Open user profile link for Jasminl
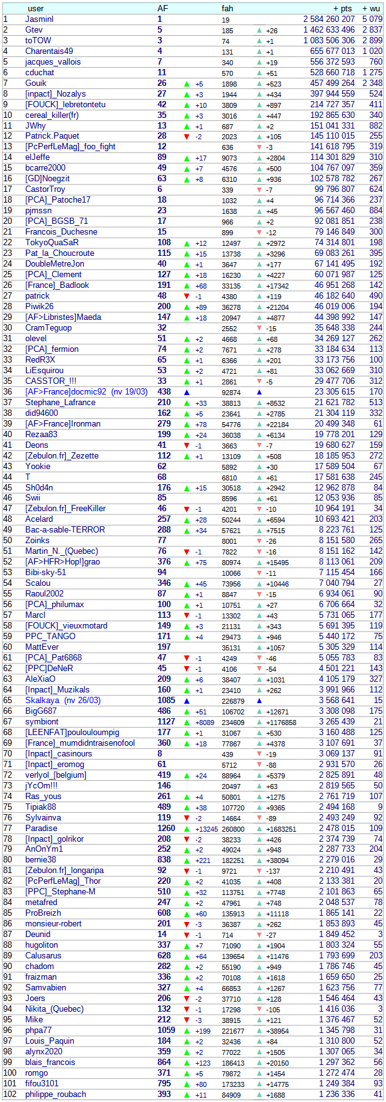Screen dimensions: 386x1102 click(x=39, y=19)
